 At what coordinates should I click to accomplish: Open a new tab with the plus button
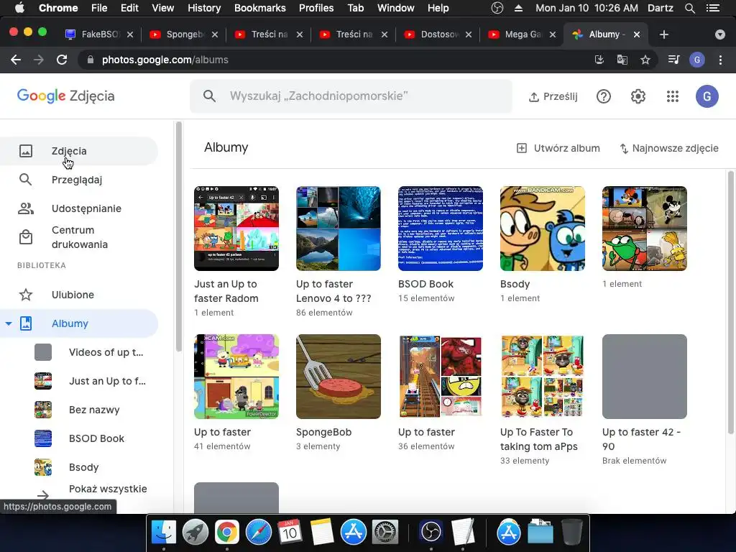663,34
